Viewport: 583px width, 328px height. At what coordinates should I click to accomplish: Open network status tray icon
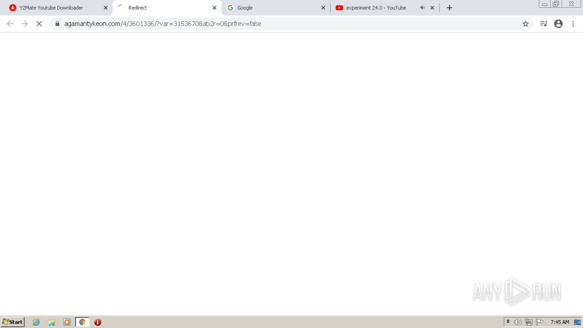[x=528, y=322]
